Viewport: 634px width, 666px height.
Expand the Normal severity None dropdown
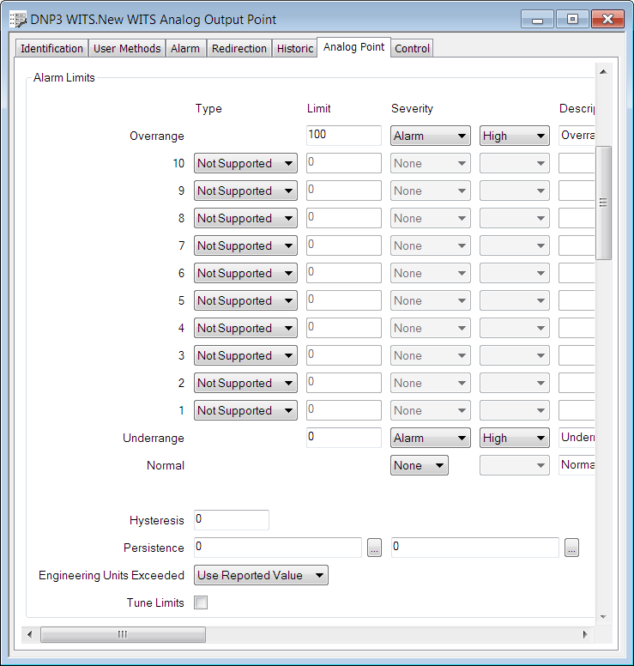tap(419, 466)
